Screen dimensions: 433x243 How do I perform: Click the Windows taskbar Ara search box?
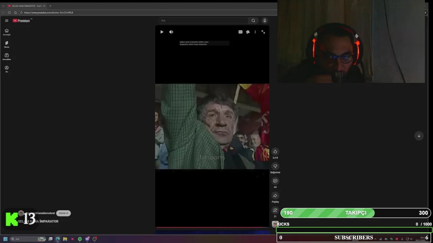pos(28,239)
